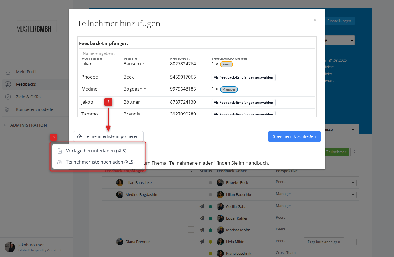Click the MUSTERGMBH logo
Viewport: 394px width, 257px height.
(x=37, y=26)
